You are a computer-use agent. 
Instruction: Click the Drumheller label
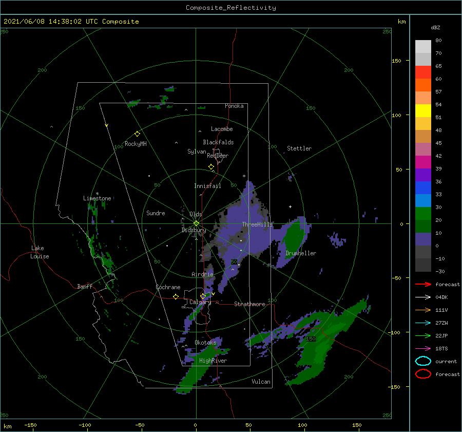pyautogui.click(x=301, y=253)
